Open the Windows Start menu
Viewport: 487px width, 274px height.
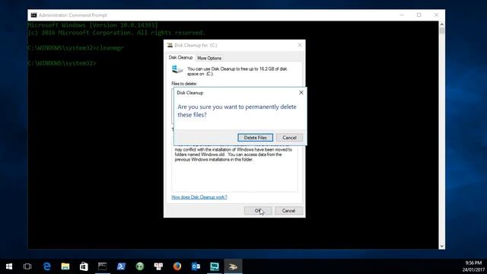[9, 266]
